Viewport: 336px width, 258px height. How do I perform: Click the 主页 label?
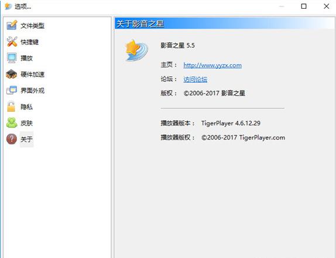coord(169,65)
